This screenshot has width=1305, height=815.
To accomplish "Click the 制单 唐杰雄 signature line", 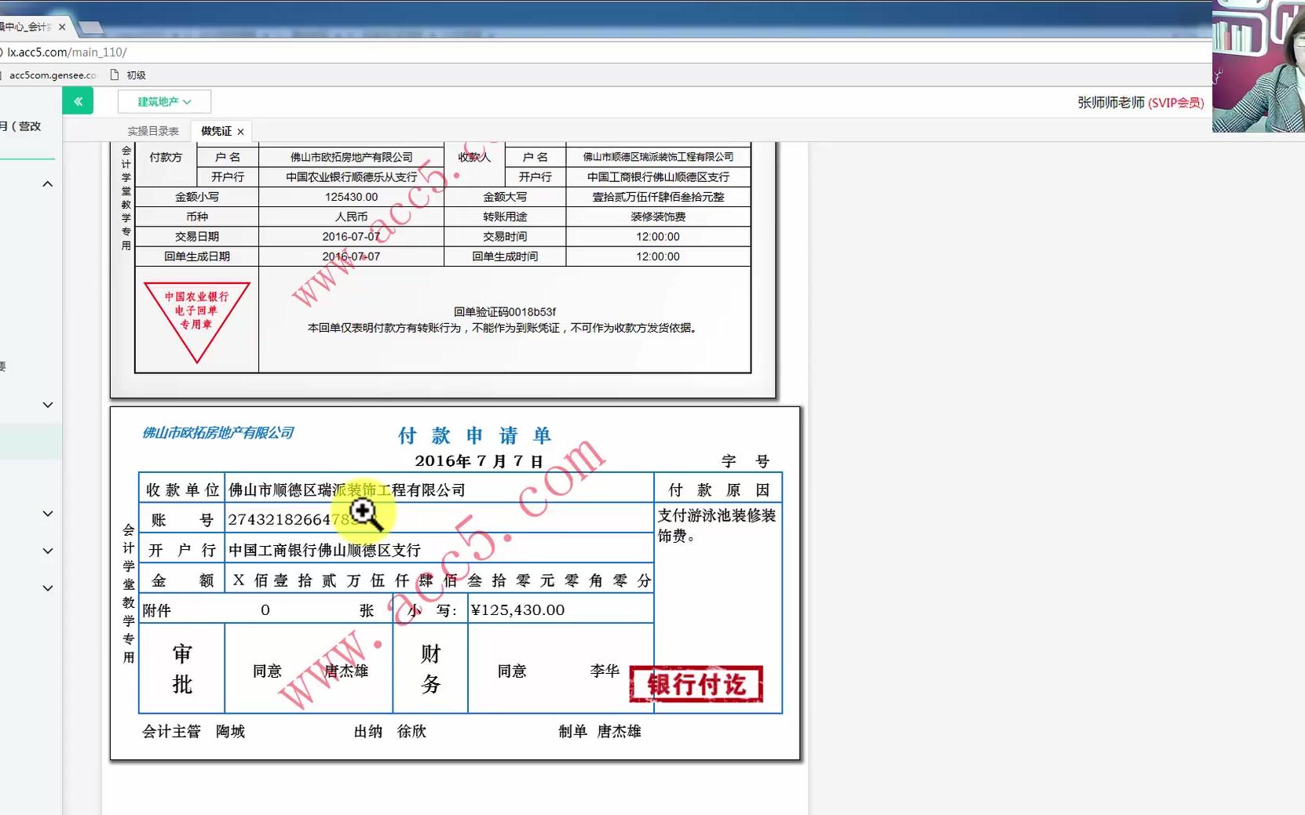I will pos(600,731).
